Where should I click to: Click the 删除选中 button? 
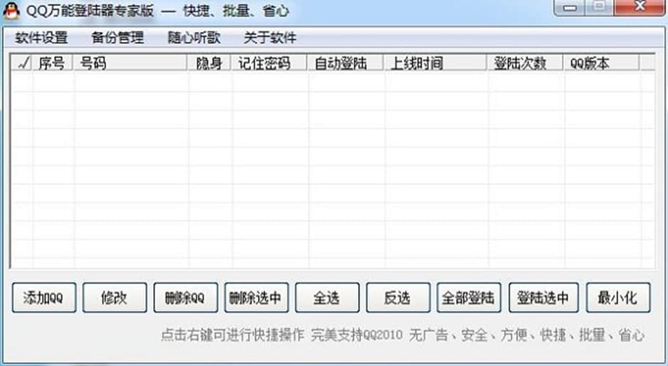[256, 298]
